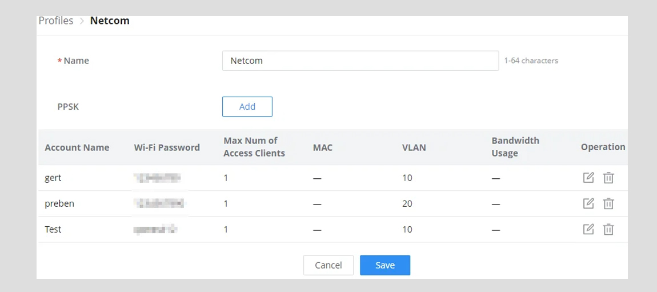Remove the Test account with the trash icon
657x292 pixels.
(608, 229)
